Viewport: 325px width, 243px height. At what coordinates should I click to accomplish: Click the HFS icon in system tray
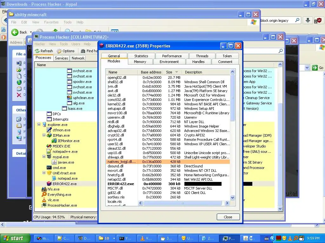point(302,238)
